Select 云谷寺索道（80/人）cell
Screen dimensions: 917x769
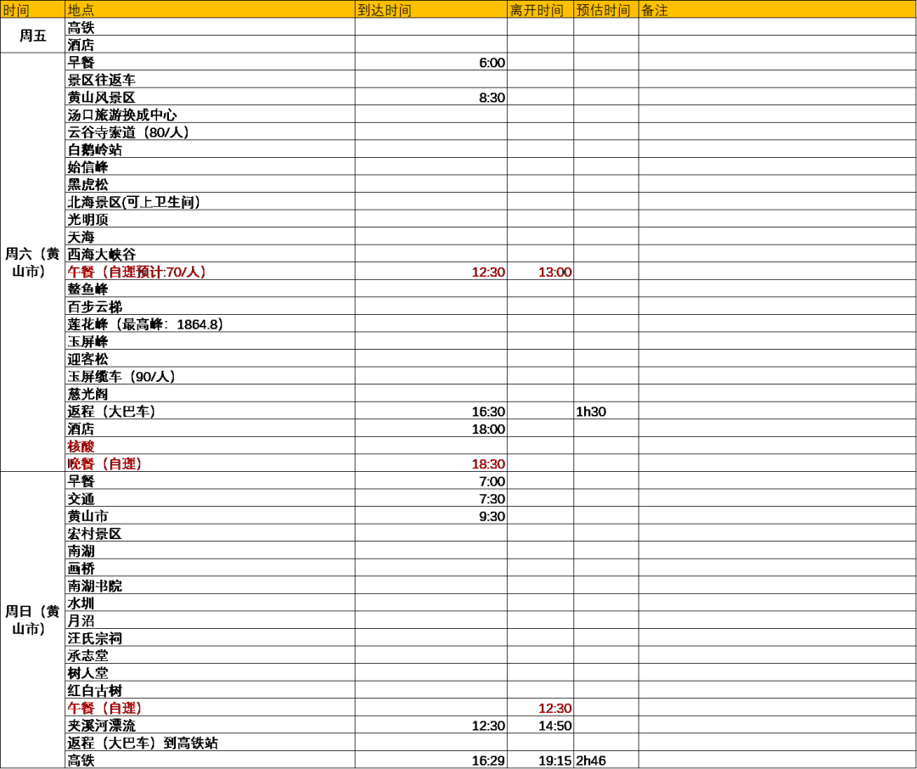pyautogui.click(x=210, y=132)
